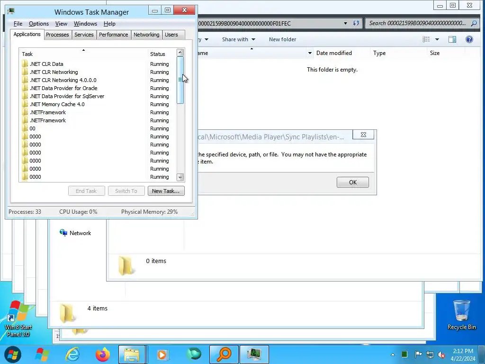Select .NET Data Provider for SqlServer task

[x=97, y=96]
